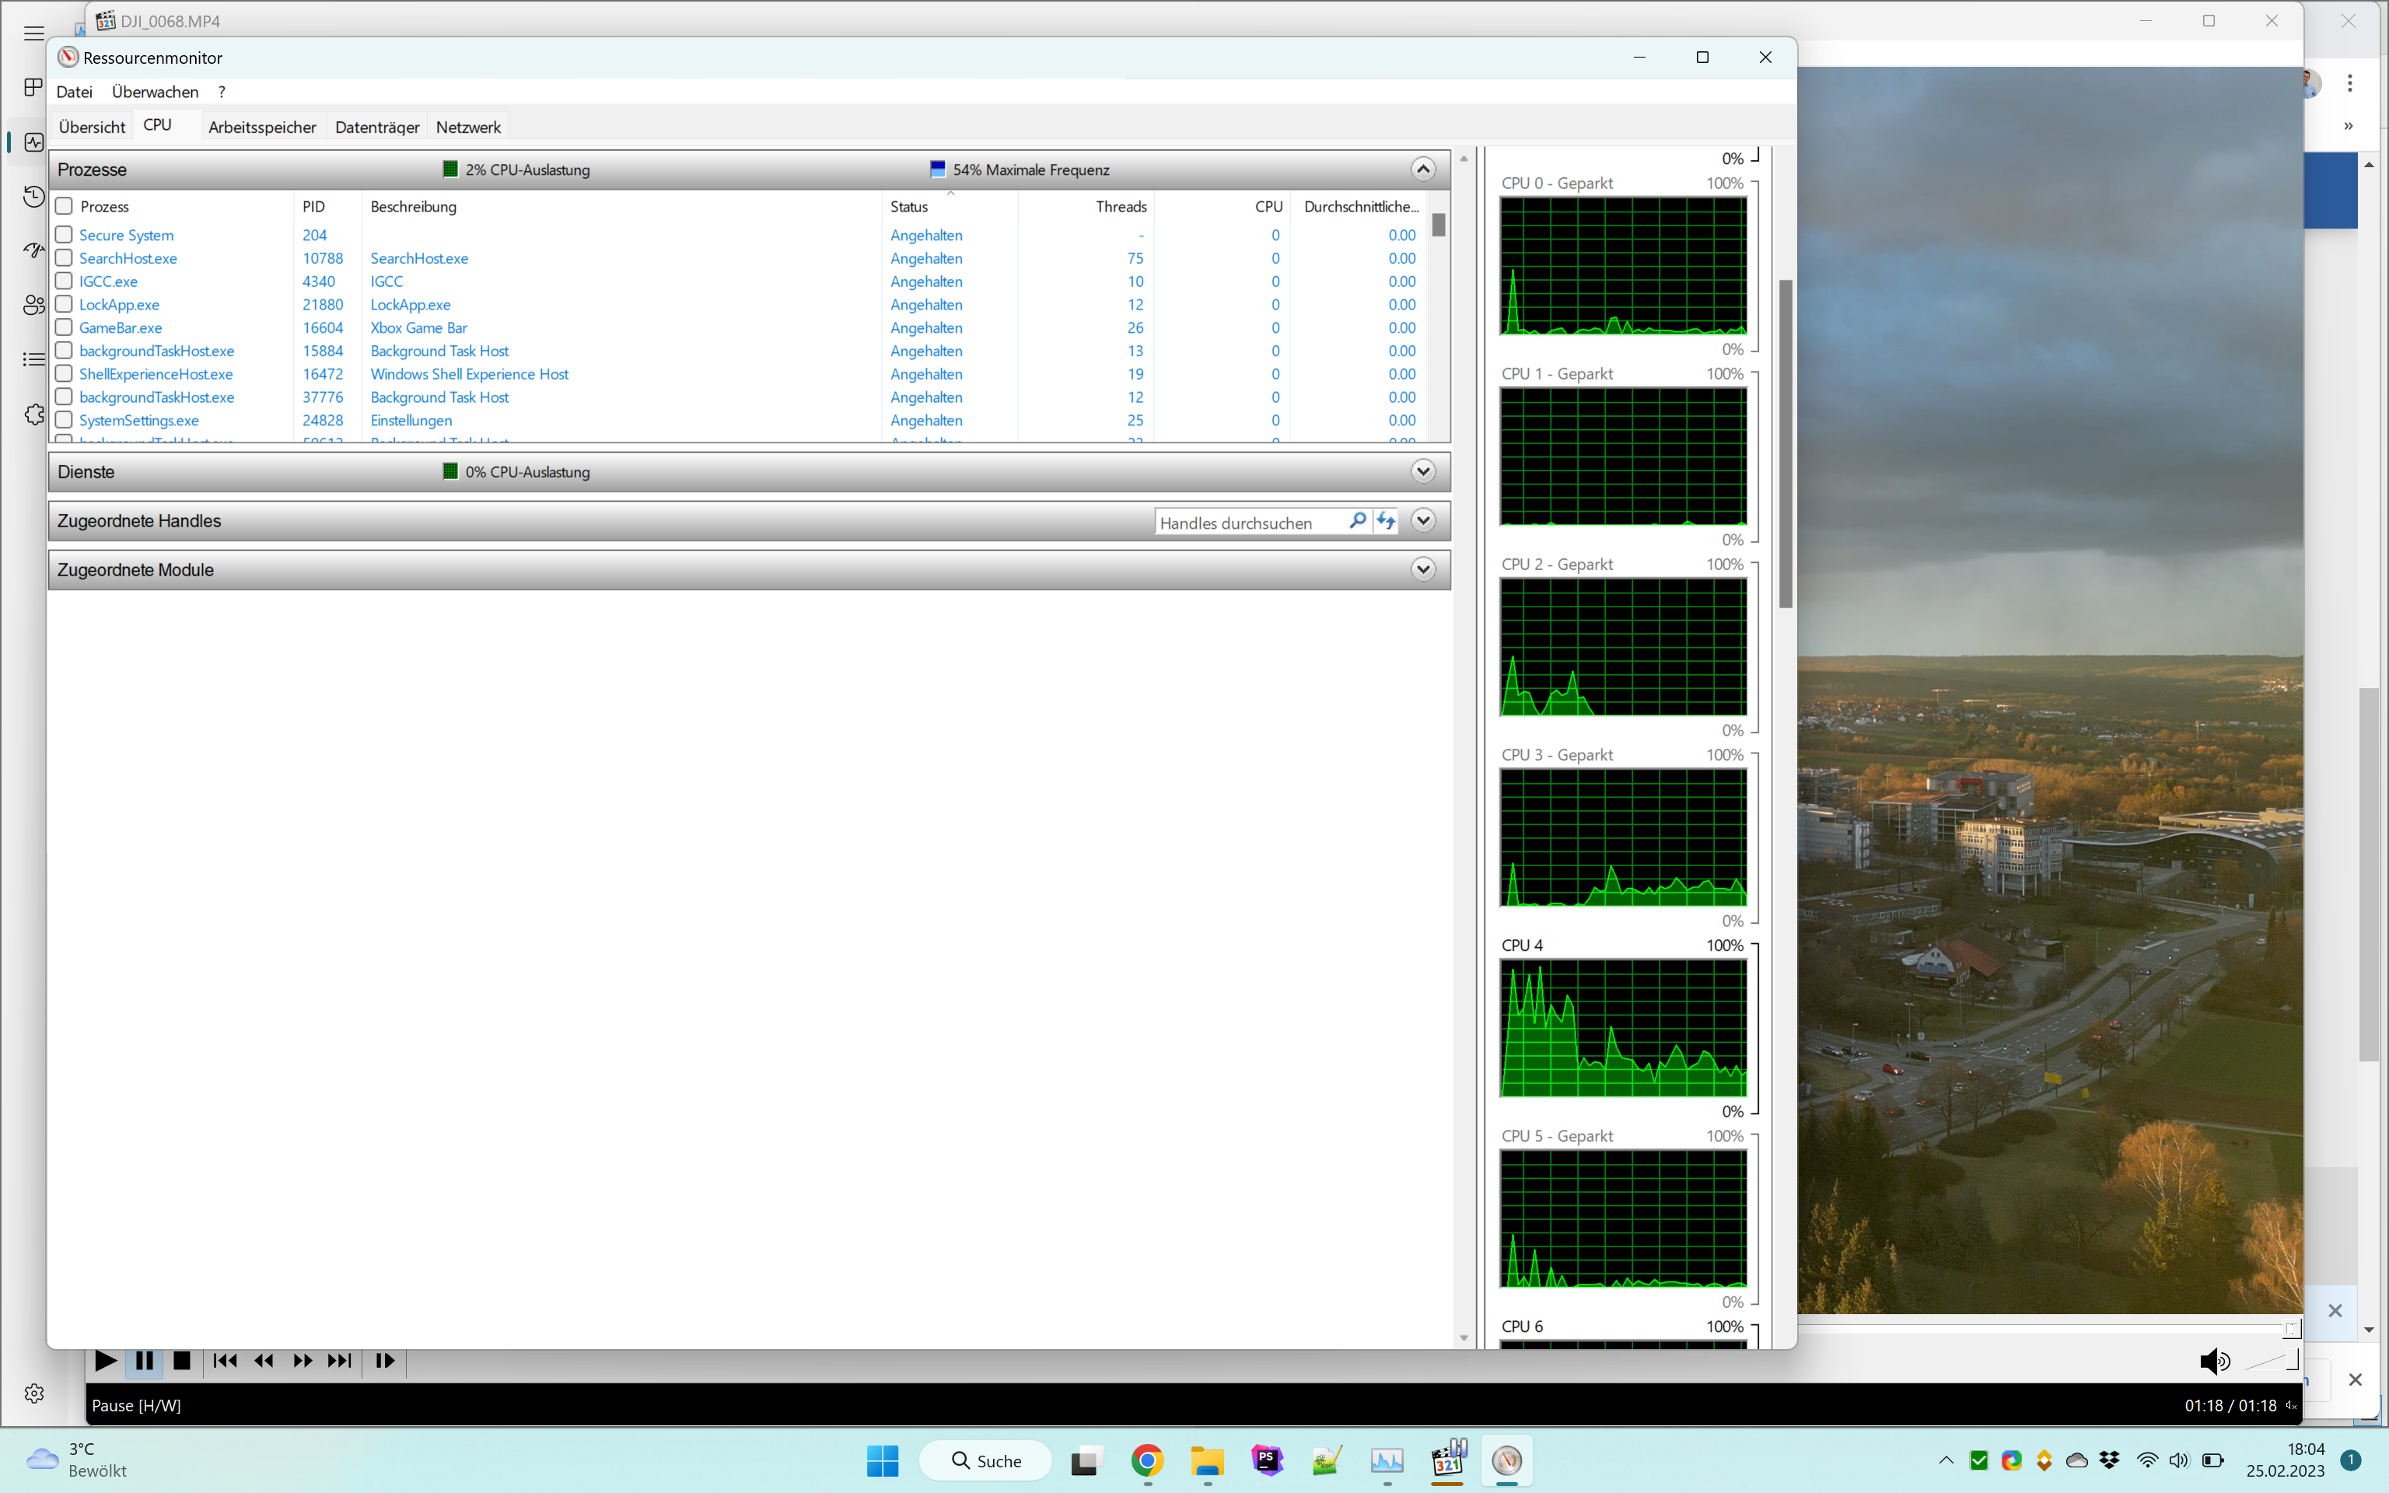2389x1493 pixels.
Task: Expand the Dienste section
Action: click(x=1422, y=472)
